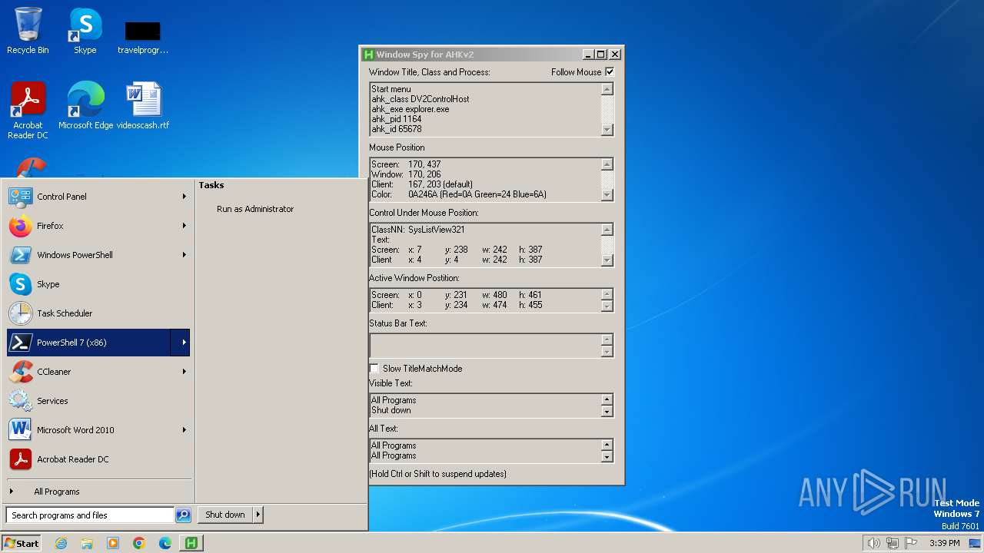984x553 pixels.
Task: Open File Explorer from the taskbar
Action: tap(87, 543)
